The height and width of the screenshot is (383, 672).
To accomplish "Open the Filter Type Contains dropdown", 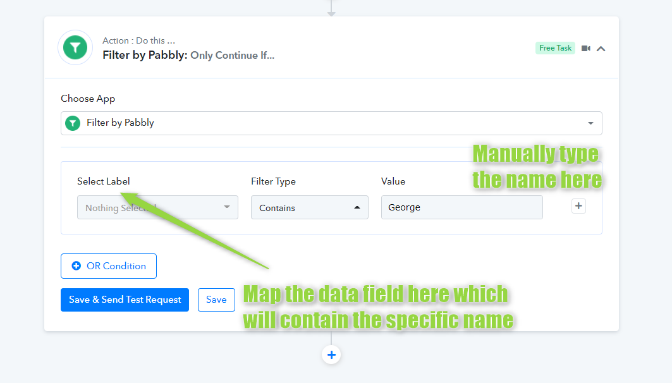I will point(309,208).
